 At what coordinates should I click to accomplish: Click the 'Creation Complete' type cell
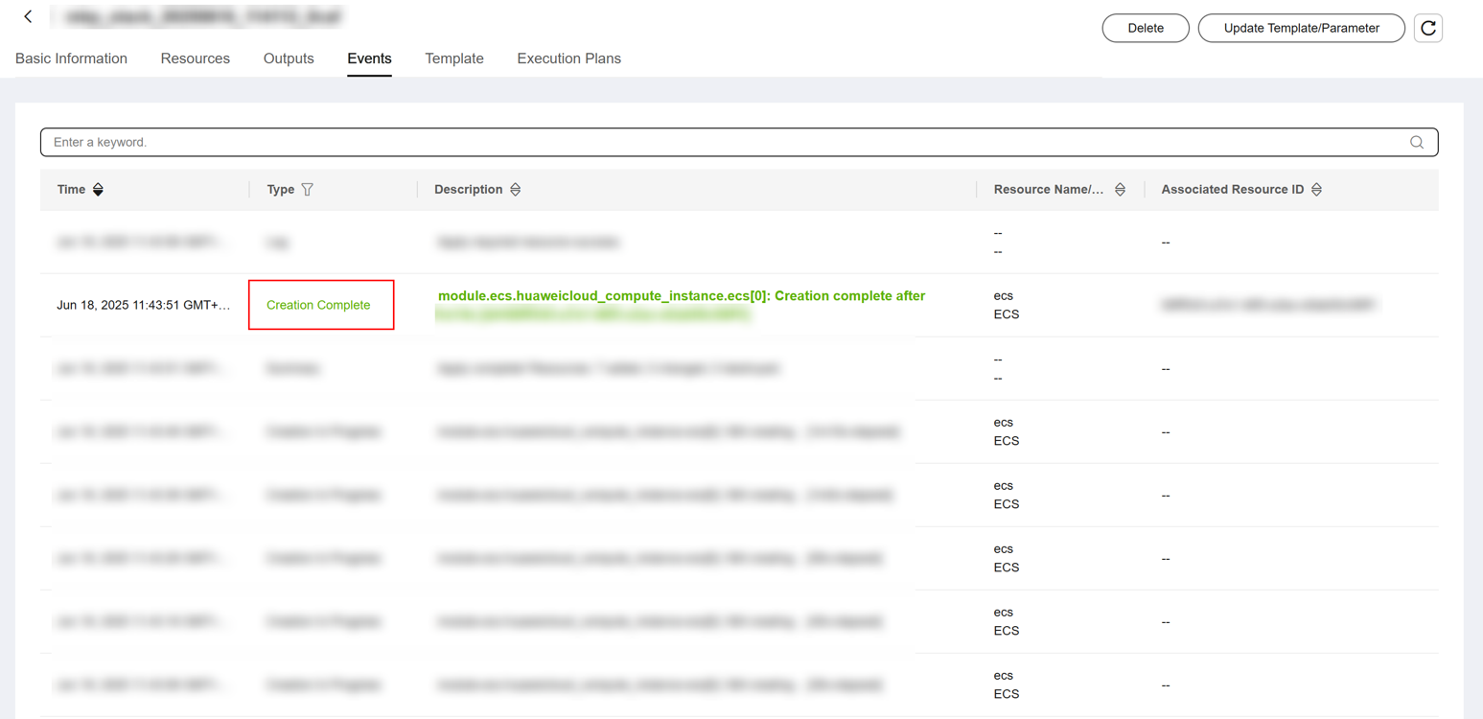click(318, 305)
